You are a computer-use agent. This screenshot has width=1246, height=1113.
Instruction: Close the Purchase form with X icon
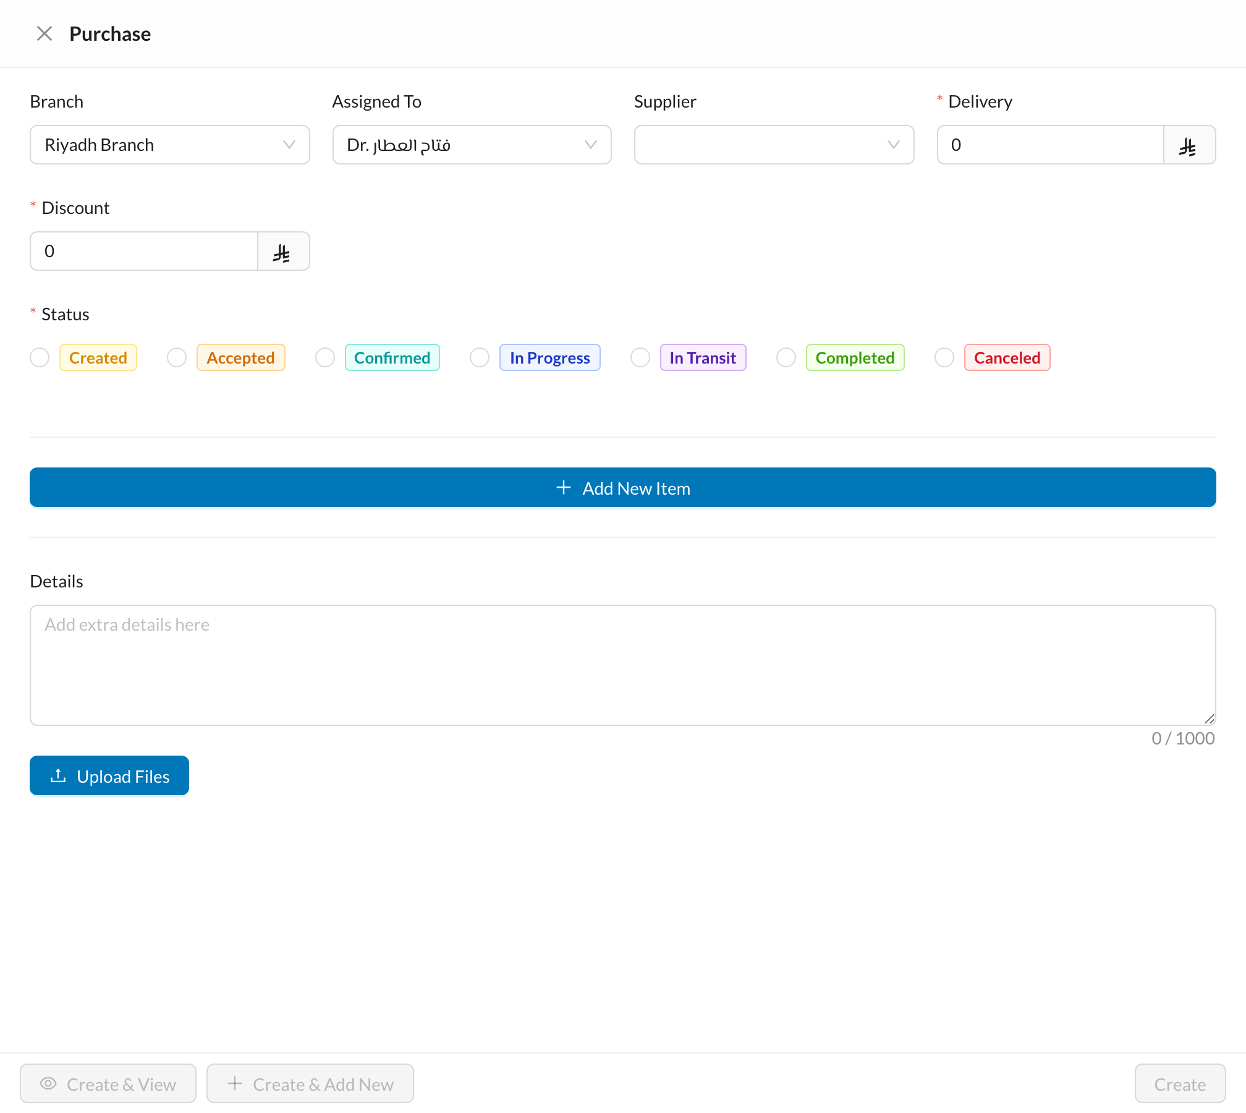tap(44, 33)
